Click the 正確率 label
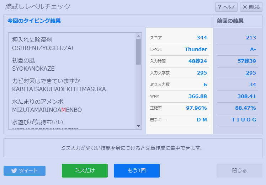Screen dimensions: 266x185 [x=156, y=108]
